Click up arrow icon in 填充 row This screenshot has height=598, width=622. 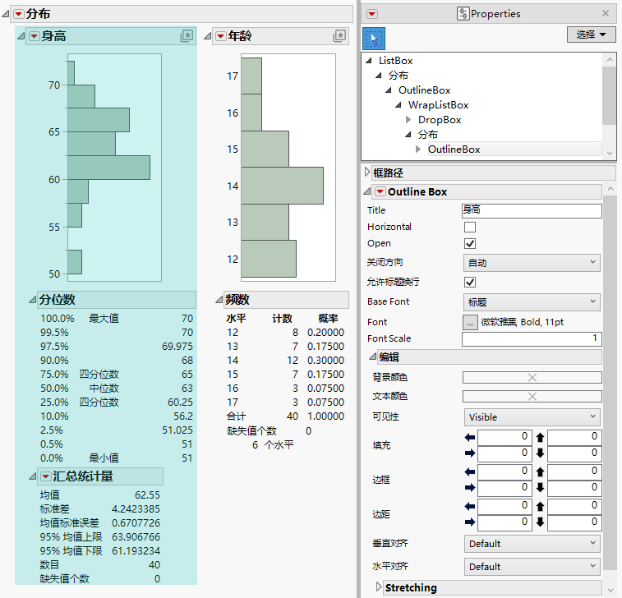click(x=540, y=437)
